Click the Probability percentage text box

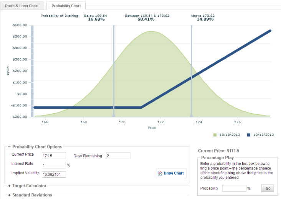pyautogui.click(x=234, y=188)
